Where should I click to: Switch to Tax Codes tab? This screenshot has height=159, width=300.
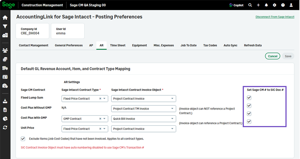[x=210, y=45]
